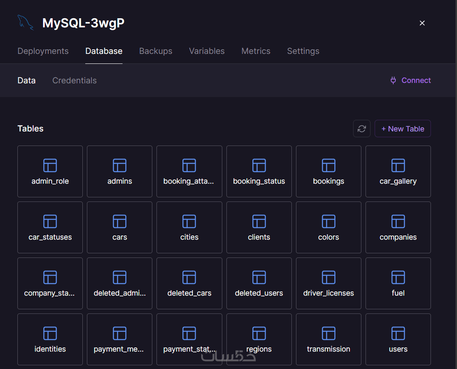Open the Settings tab
This screenshot has width=457, height=369.
[x=303, y=51]
